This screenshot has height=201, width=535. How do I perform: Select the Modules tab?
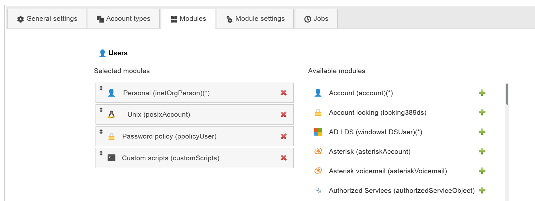point(188,19)
